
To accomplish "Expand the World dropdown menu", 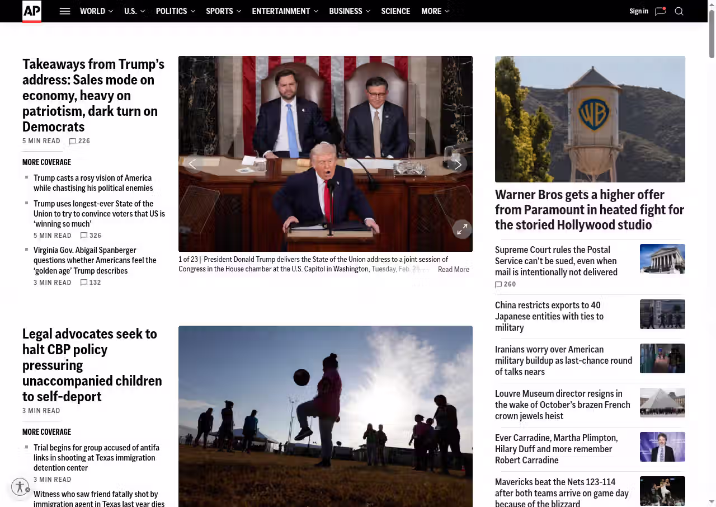I will [96, 11].
